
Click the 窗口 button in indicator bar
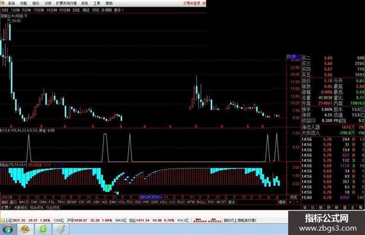click(13, 202)
